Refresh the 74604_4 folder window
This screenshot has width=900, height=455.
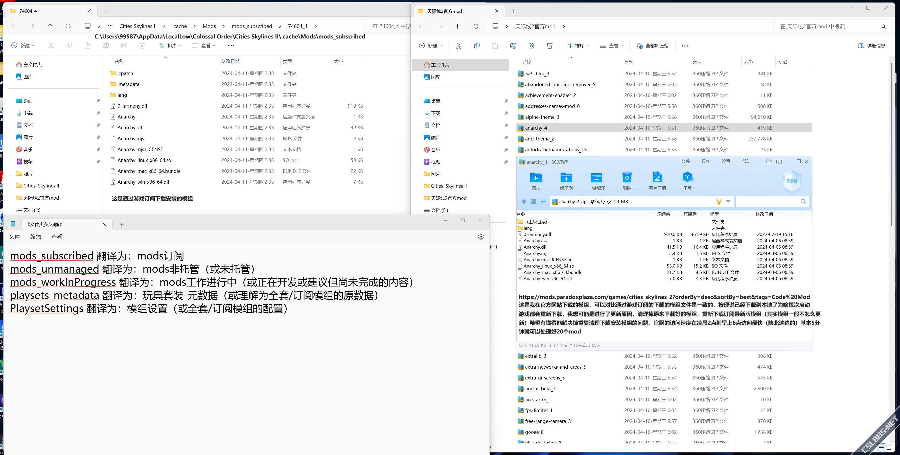pyautogui.click(x=68, y=26)
